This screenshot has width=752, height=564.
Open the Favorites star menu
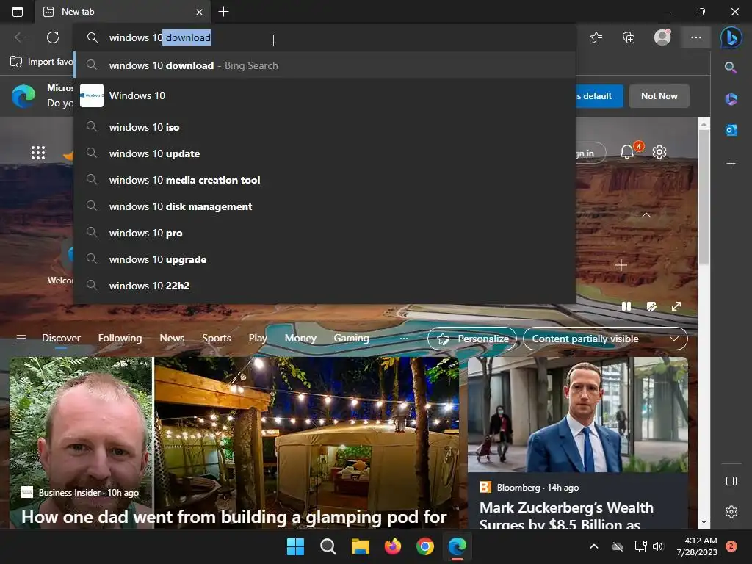(596, 37)
